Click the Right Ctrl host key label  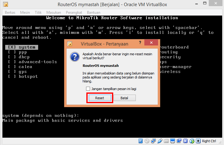[x=209, y=141]
